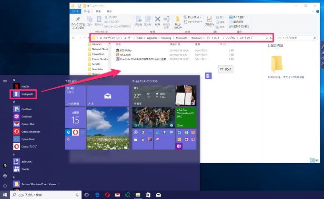The height and width of the screenshot is (199, 324).
Task: Open the news tile with man photo
Action: coord(186,96)
